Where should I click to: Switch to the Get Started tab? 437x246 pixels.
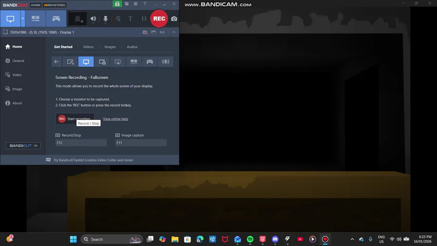click(63, 47)
